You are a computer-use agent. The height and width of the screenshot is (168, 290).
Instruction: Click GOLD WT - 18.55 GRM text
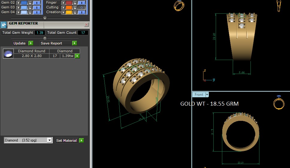pos(209,104)
